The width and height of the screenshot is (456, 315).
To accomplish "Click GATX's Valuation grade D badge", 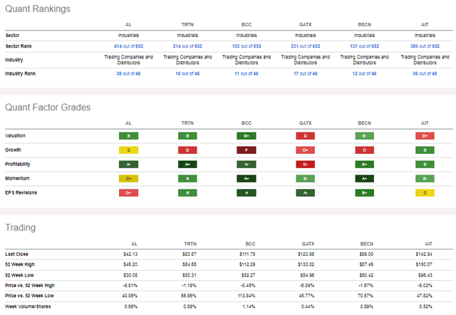I will pyautogui.click(x=303, y=135).
